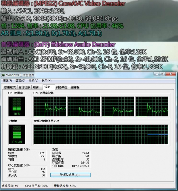178x191 pixels.
Task: Click the 視訊編碼器 CoreAVC Video Decoder line
Action: pyautogui.click(x=63, y=4)
